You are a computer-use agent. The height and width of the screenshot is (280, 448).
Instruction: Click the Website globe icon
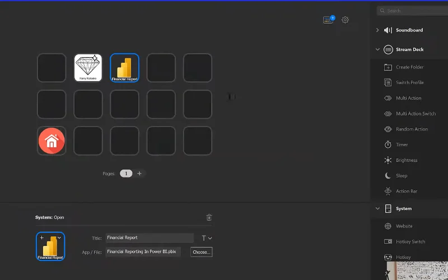tap(388, 226)
